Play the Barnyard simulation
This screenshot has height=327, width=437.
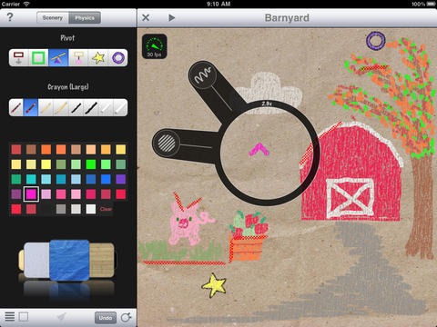[x=171, y=18]
